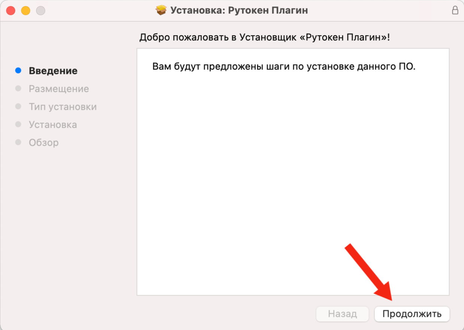Select the Размещение step in sidebar
This screenshot has height=330, width=464.
click(59, 89)
